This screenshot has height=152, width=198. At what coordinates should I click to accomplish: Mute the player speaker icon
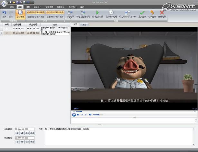[x=90, y=115]
